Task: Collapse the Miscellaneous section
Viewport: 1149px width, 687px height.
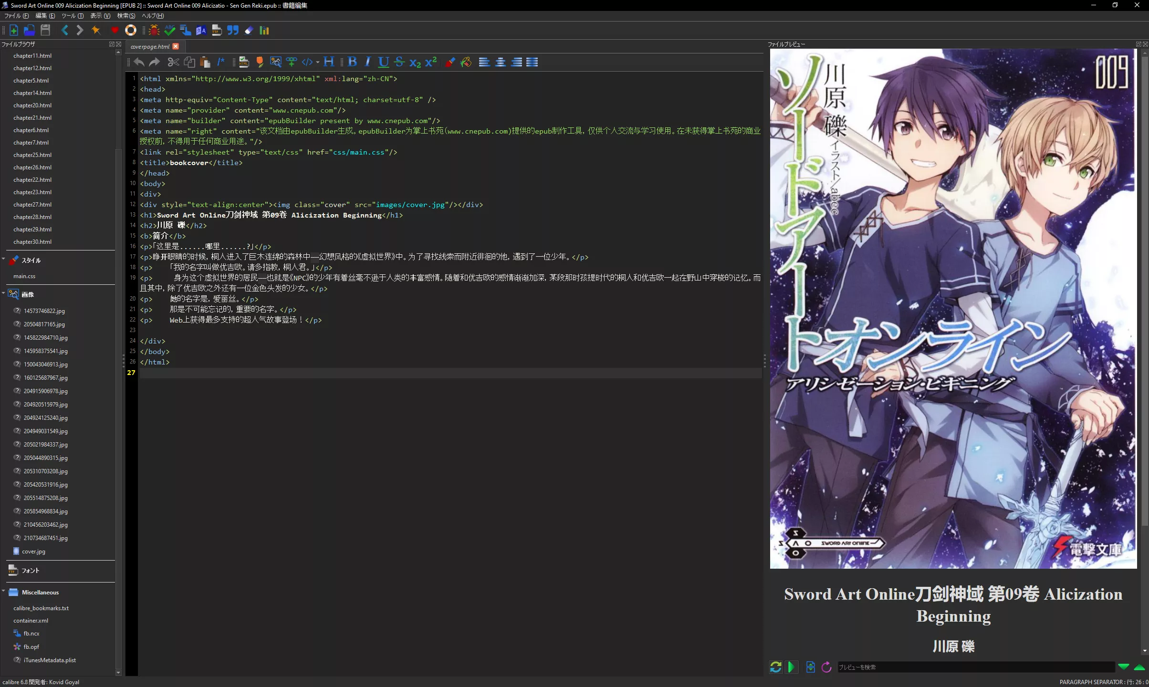Action: 3,591
